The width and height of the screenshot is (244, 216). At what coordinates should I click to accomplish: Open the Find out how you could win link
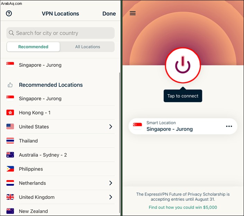click(x=183, y=207)
